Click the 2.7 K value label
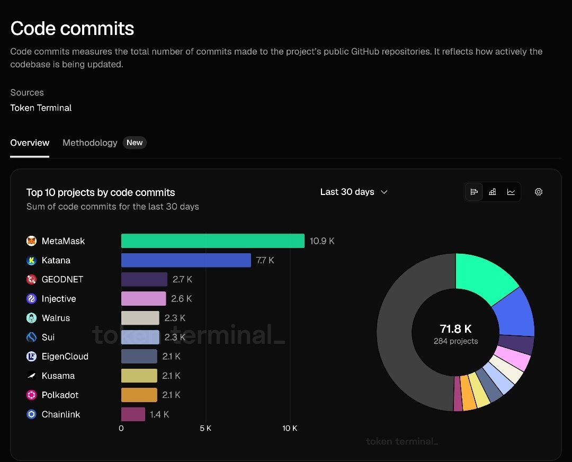572x462 pixels. [182, 280]
